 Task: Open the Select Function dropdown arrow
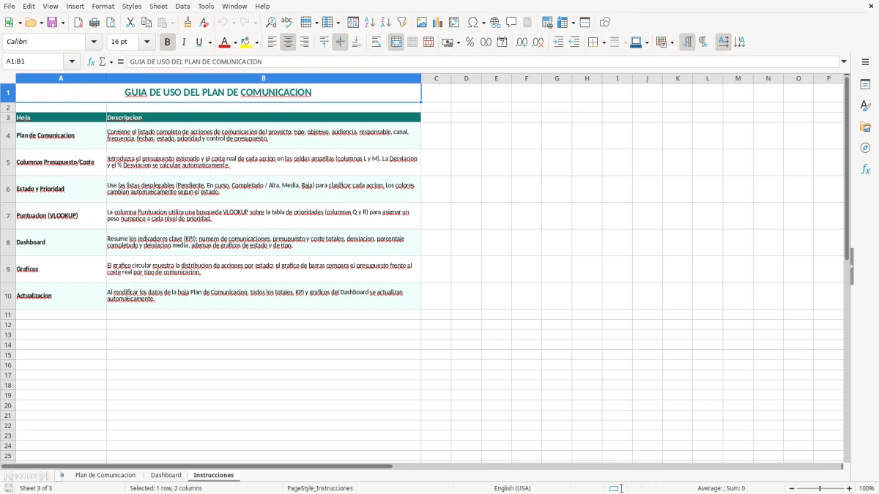[111, 62]
